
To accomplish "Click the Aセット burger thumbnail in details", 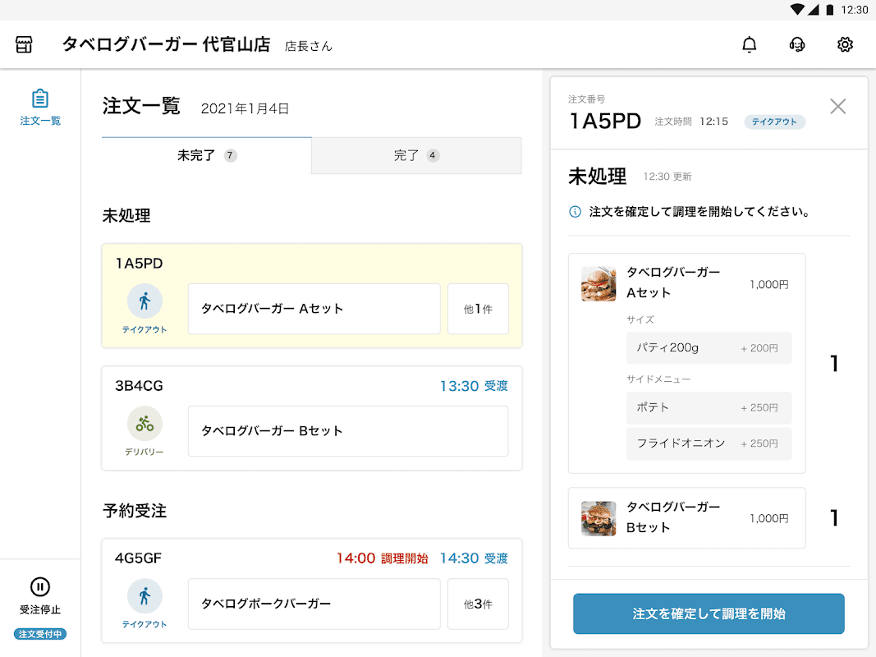I will click(x=599, y=283).
